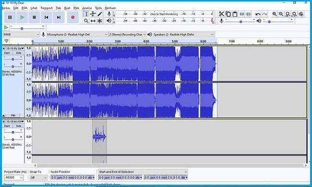Click the first track's gain slider
The height and width of the screenshot is (187, 312).
point(13,59)
